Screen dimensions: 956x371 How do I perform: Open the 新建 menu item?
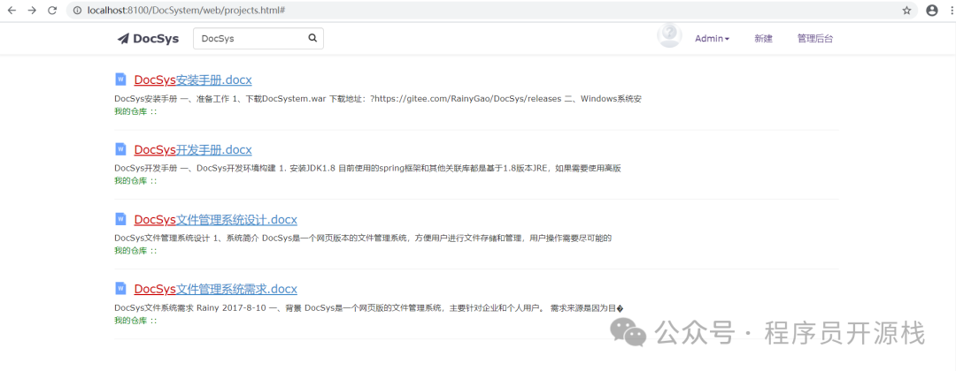click(763, 39)
